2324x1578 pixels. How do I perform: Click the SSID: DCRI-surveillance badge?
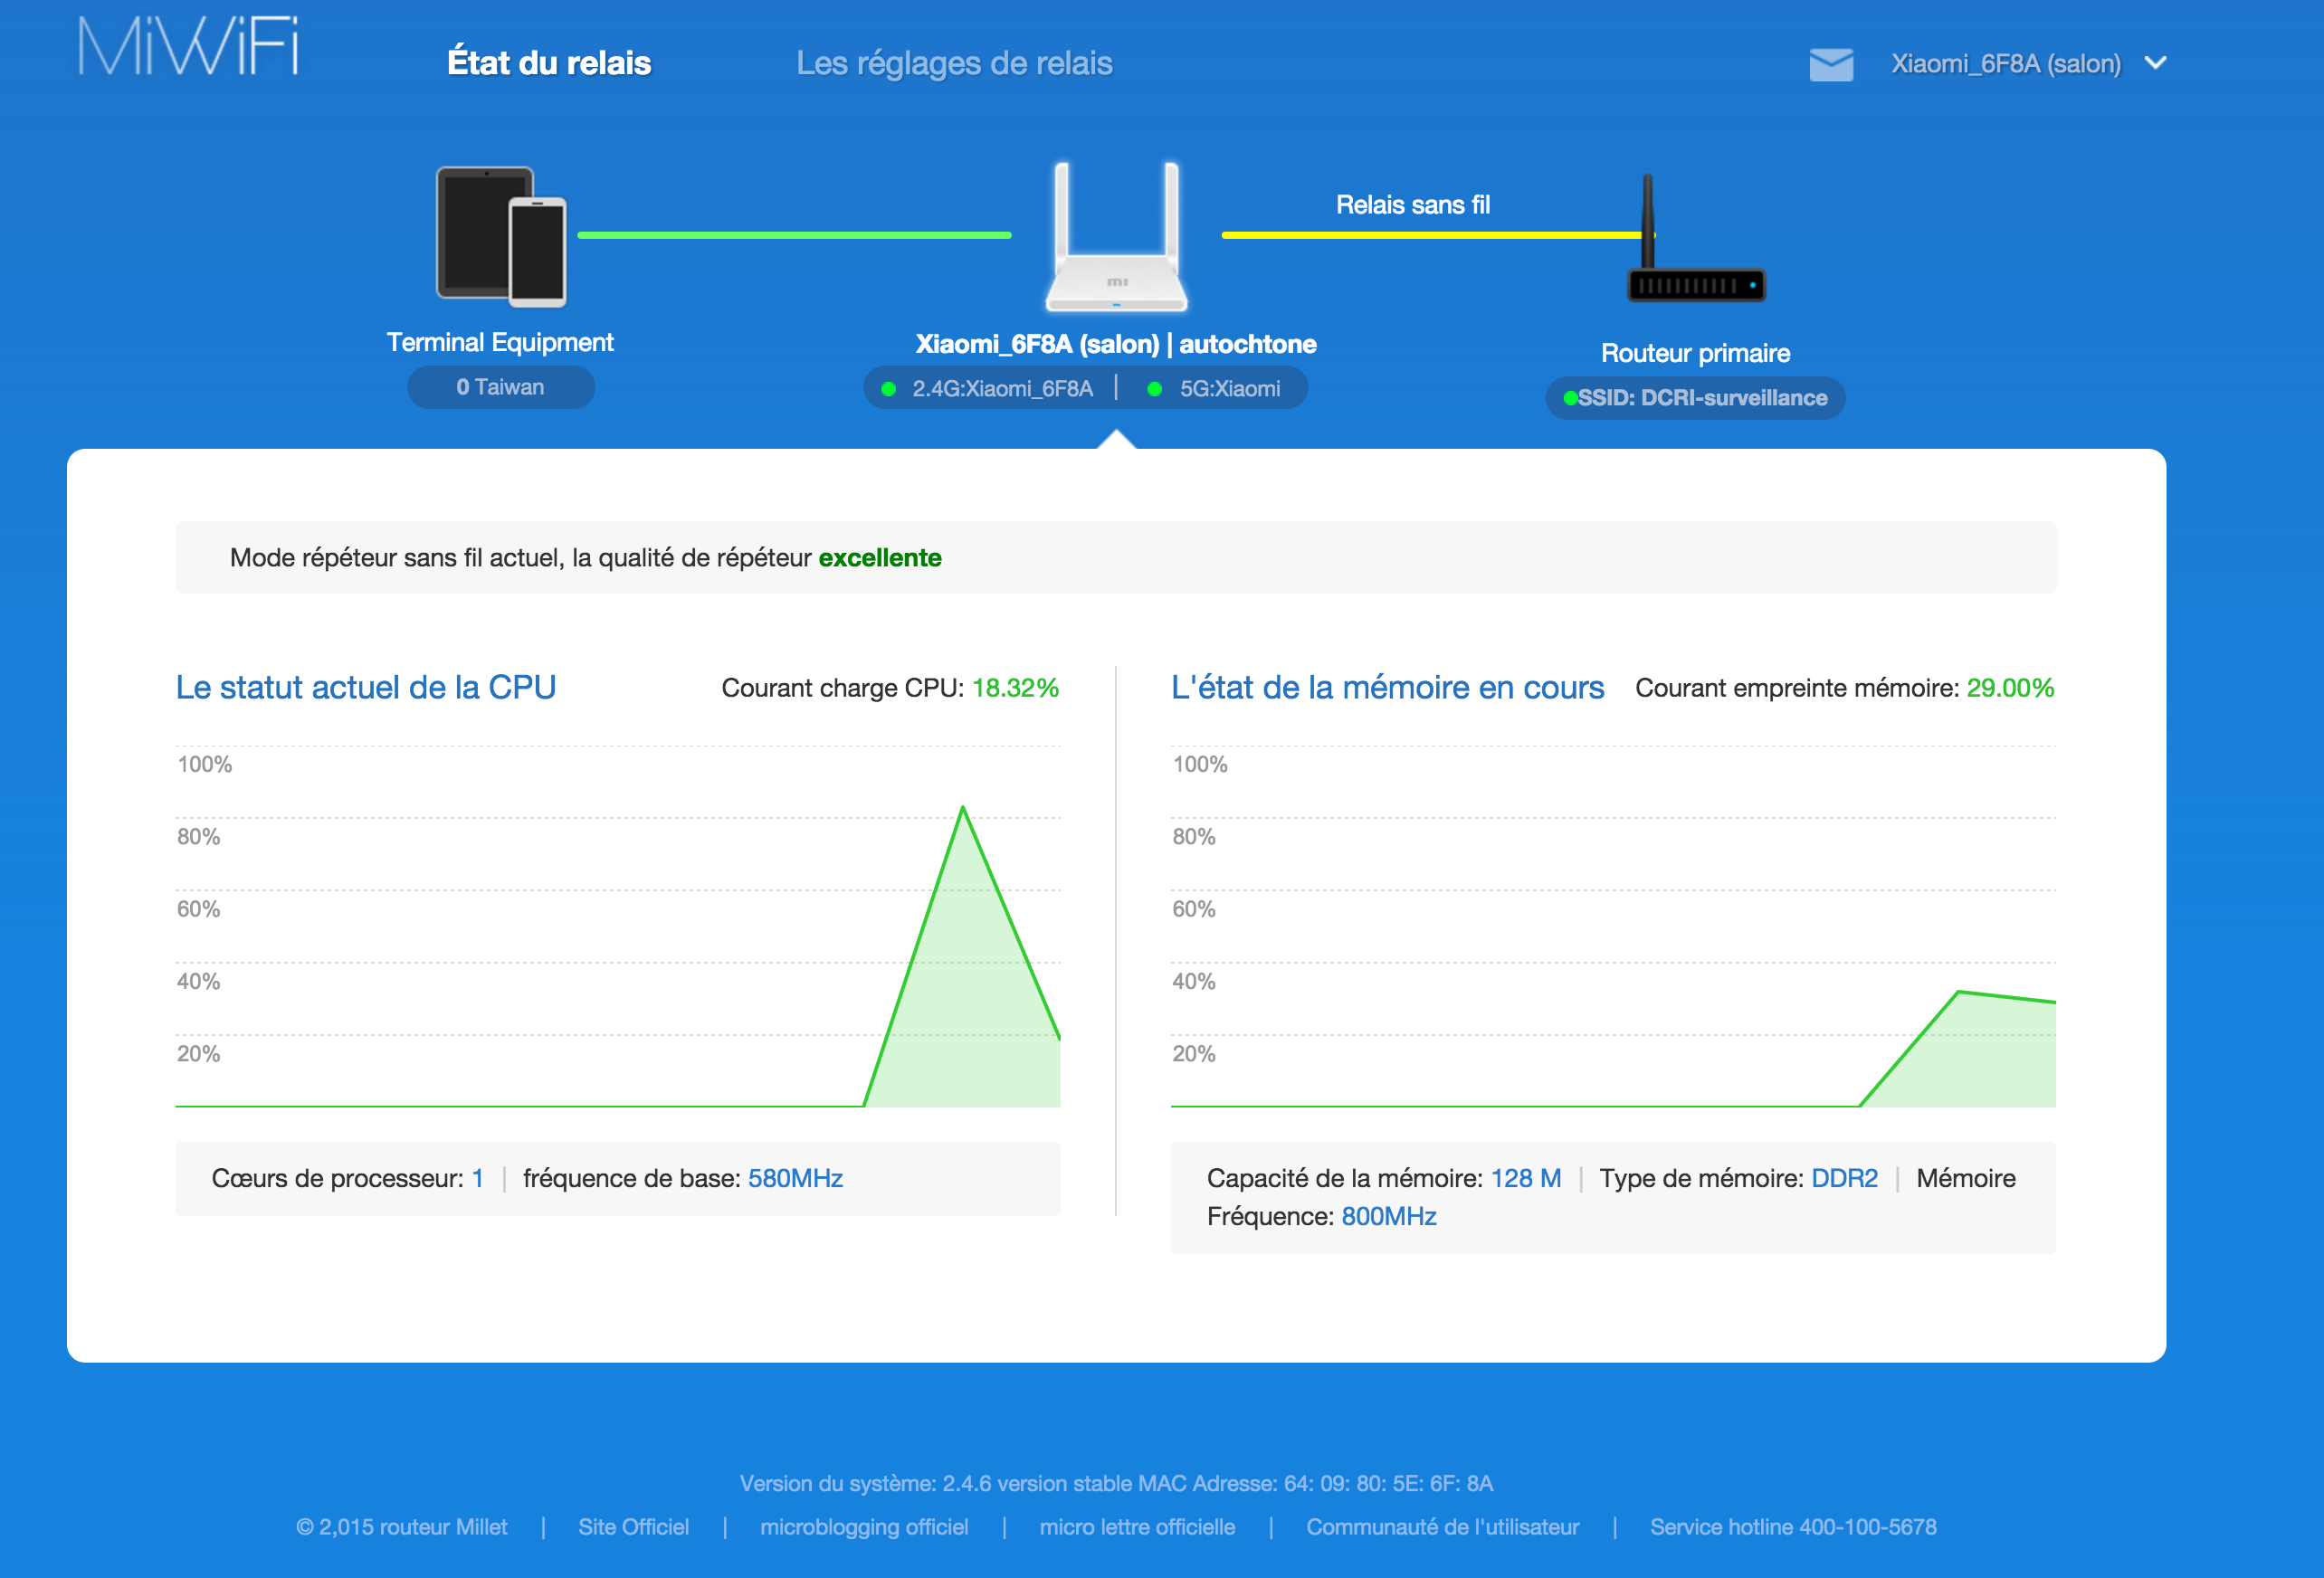[1696, 398]
